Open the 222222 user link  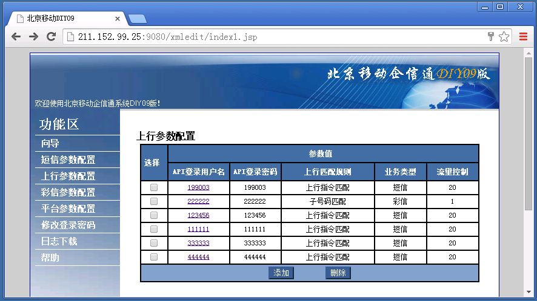coord(198,201)
